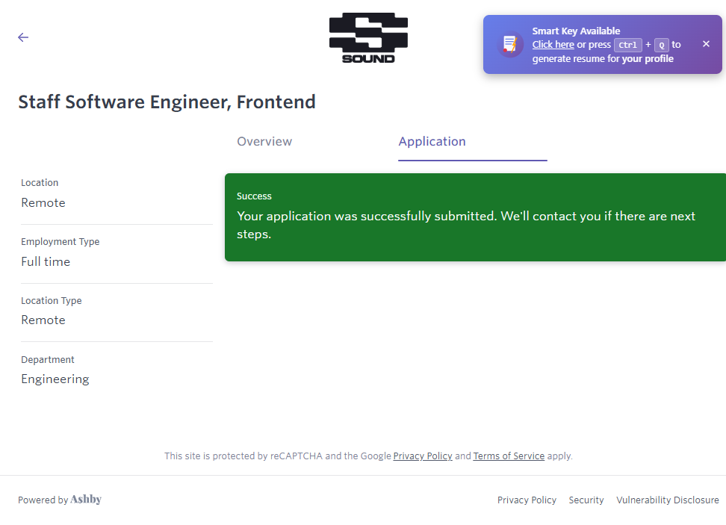This screenshot has width=726, height=525.
Task: Click the Ctrl key badge
Action: pyautogui.click(x=627, y=45)
